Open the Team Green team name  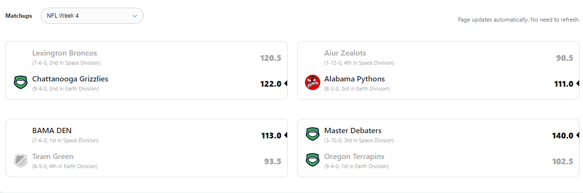coord(53,157)
